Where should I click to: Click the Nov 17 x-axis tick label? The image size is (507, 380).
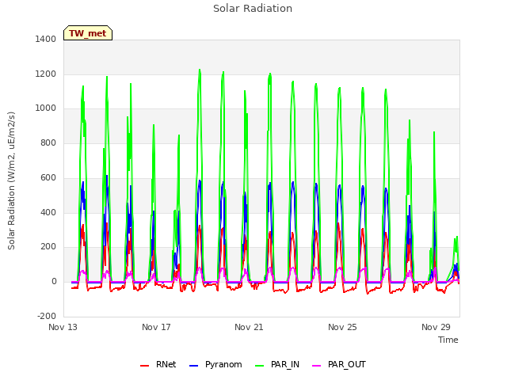click(156, 327)
